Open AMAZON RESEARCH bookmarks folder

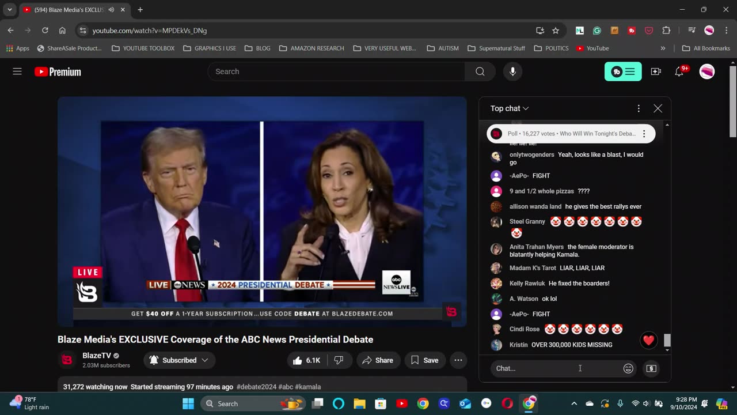point(311,48)
